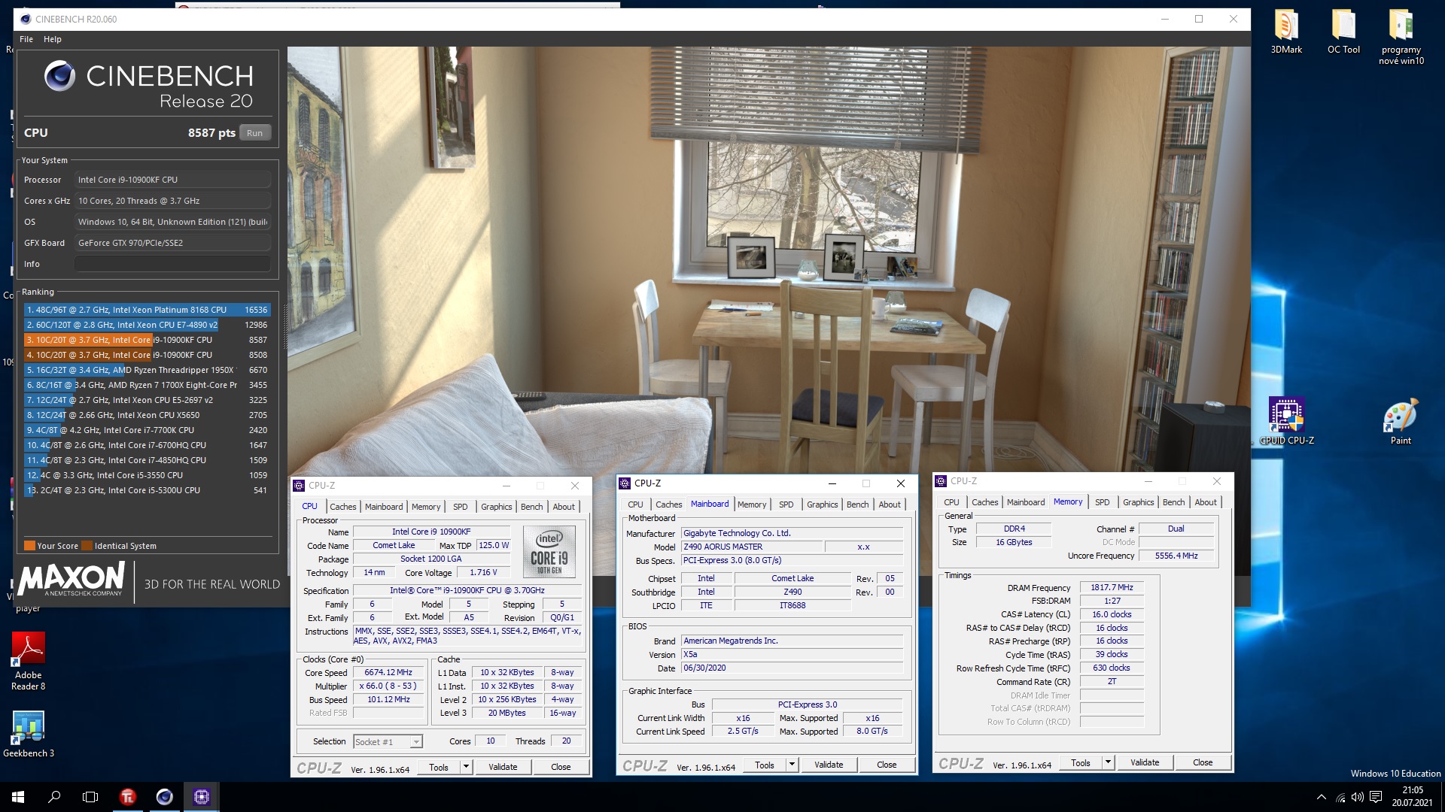Image resolution: width=1445 pixels, height=812 pixels.
Task: Select ranking row Core i7-7700K
Action: [x=147, y=430]
